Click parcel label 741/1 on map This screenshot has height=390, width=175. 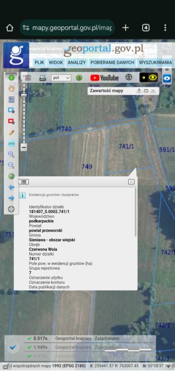tap(126, 146)
